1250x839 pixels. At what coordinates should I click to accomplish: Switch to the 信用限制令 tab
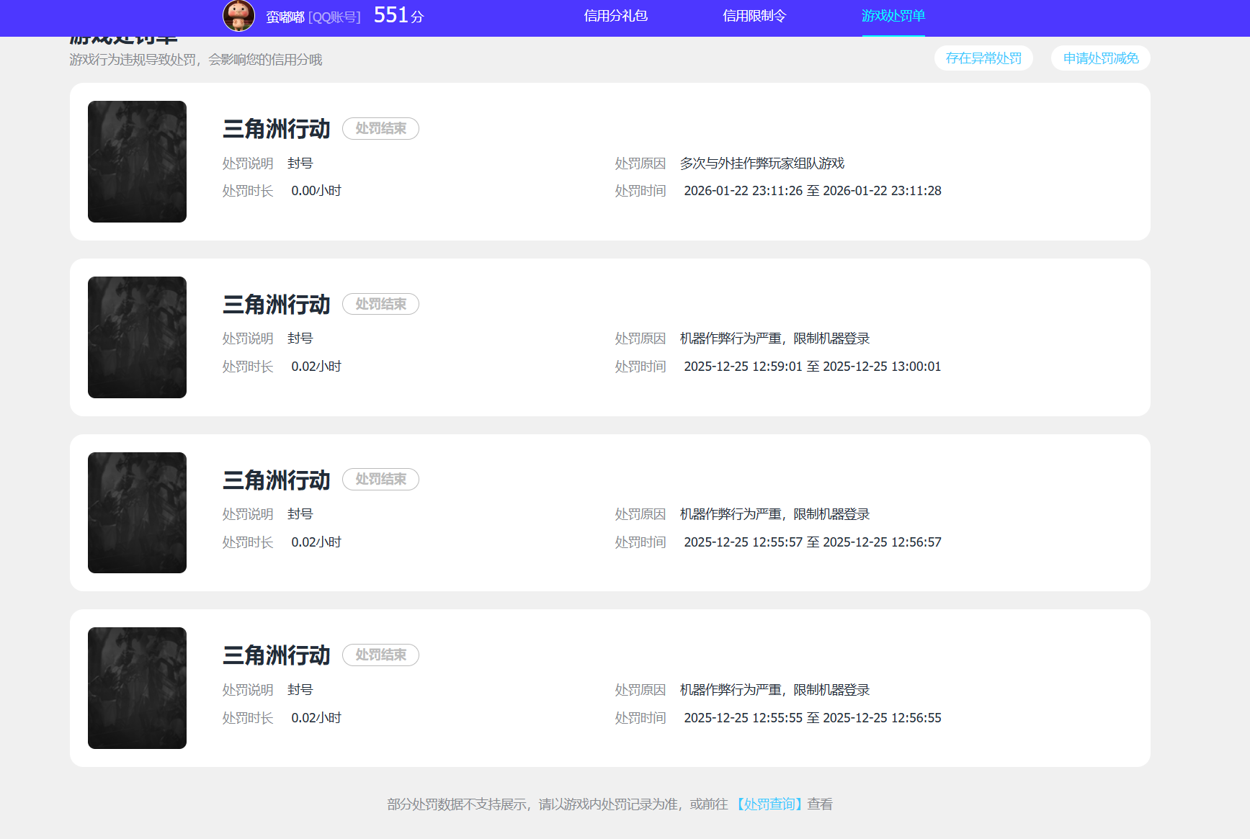[x=754, y=16]
